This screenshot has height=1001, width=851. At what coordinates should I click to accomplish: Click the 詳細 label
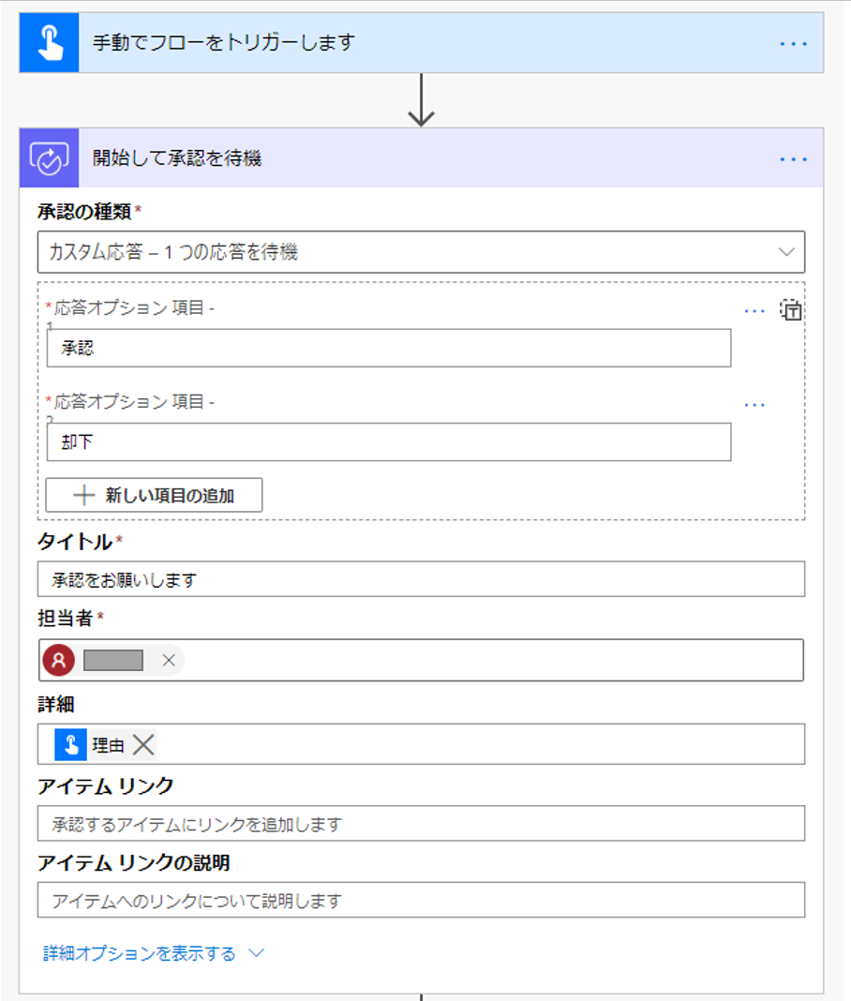click(56, 704)
